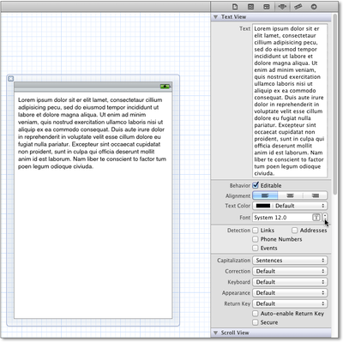Select left text alignment

(x=265, y=195)
